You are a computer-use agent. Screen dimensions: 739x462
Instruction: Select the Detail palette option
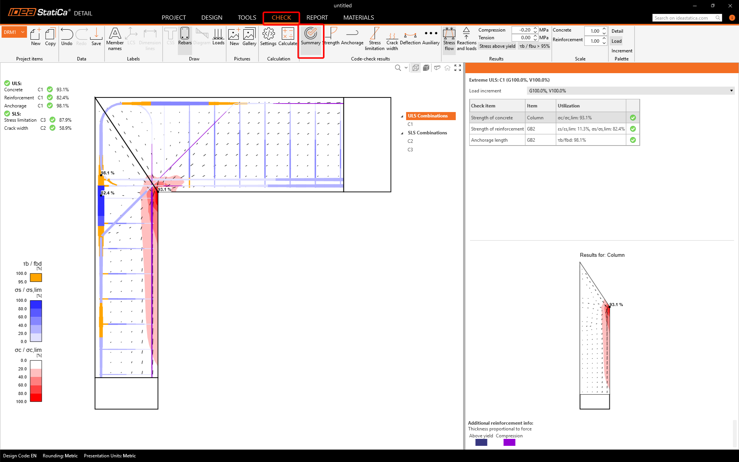pyautogui.click(x=617, y=31)
